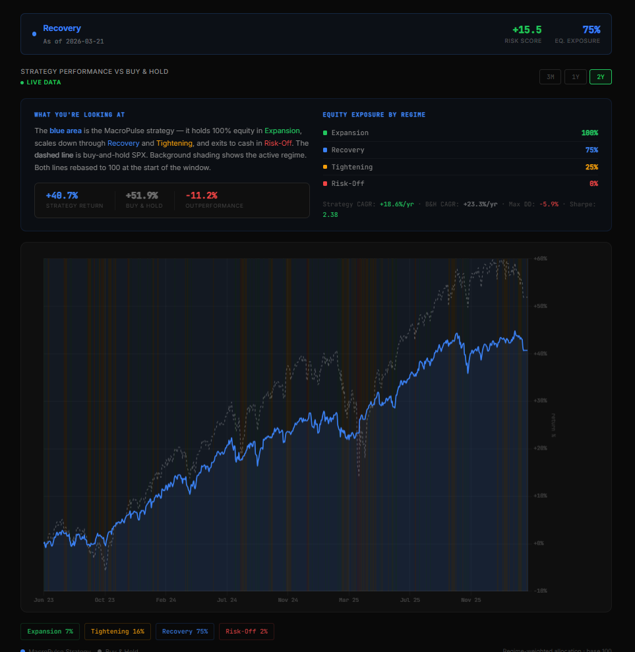The height and width of the screenshot is (652, 635).
Task: Click the Recovery heading in top banner
Action: click(62, 28)
